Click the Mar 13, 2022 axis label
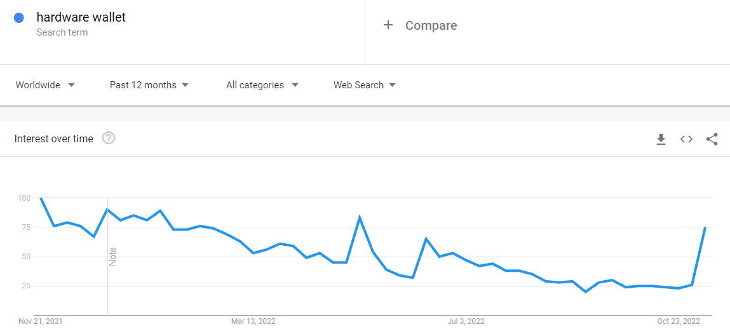The width and height of the screenshot is (730, 336). (x=253, y=321)
